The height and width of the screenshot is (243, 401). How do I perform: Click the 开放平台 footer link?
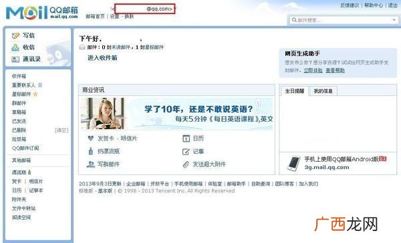point(160,184)
